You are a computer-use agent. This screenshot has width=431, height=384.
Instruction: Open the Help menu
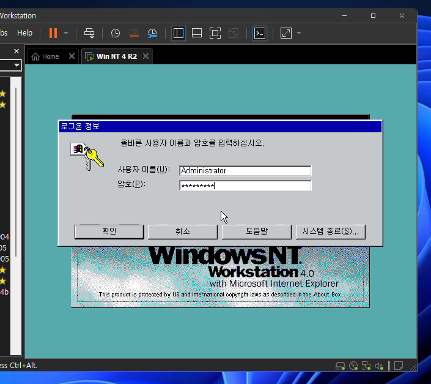tap(24, 33)
